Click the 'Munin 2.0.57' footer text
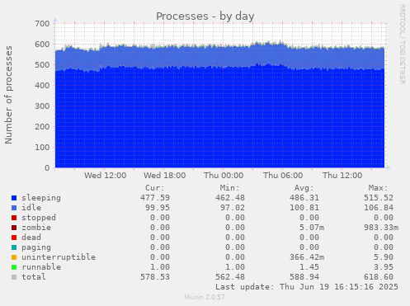This screenshot has width=410, height=306. click(205, 297)
